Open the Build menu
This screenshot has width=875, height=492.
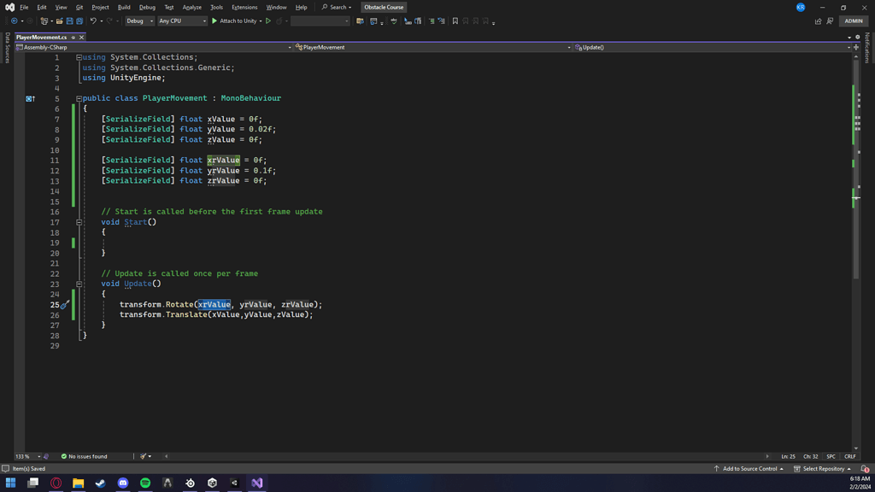[x=124, y=7]
